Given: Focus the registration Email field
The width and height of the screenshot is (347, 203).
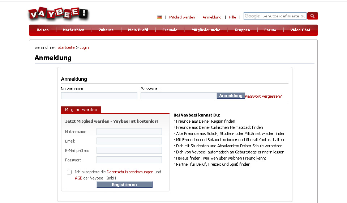Looking at the screenshot, I should 129,141.
